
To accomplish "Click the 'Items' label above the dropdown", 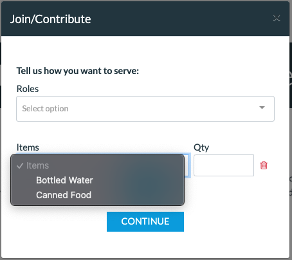I will tap(28, 147).
